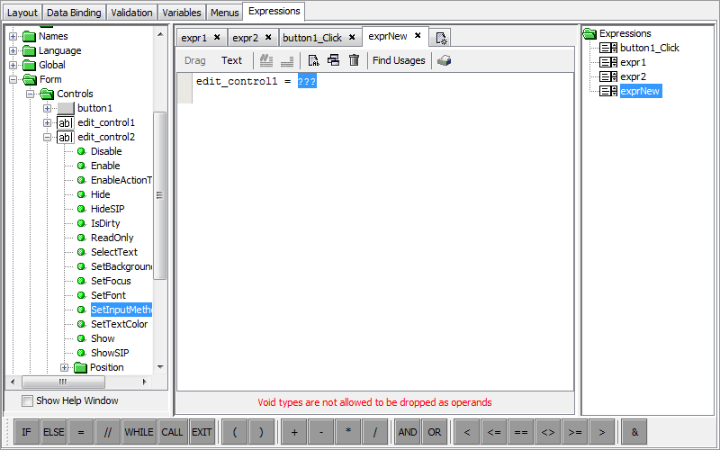Close the exprNew tab

coord(418,37)
